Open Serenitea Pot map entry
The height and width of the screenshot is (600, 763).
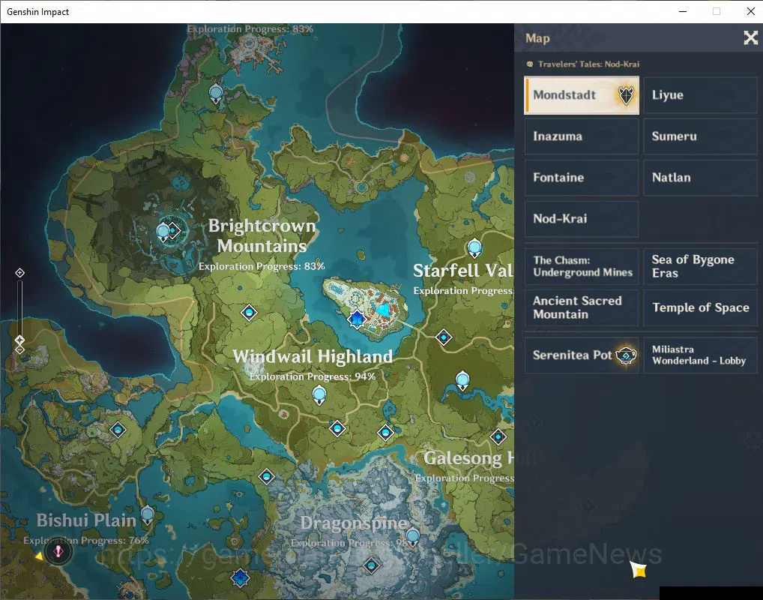pos(582,355)
